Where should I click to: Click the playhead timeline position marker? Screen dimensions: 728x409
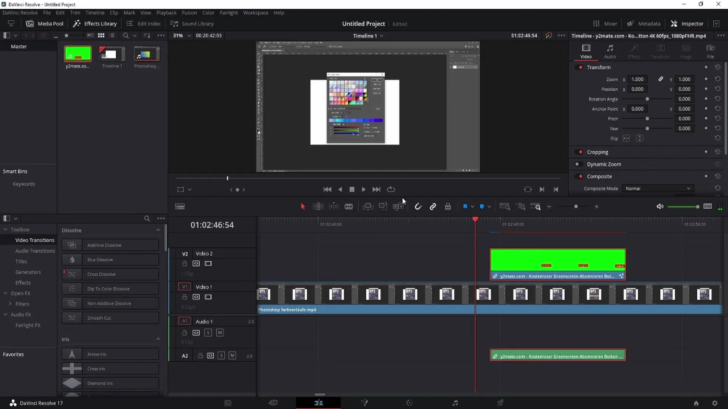[x=475, y=220]
